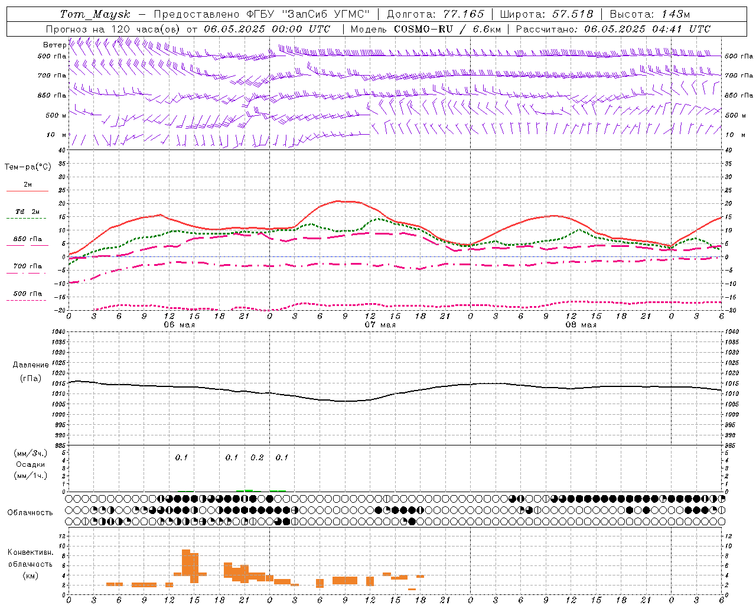Select the Облачность cloud cover label
The height and width of the screenshot is (605, 756).
point(30,512)
